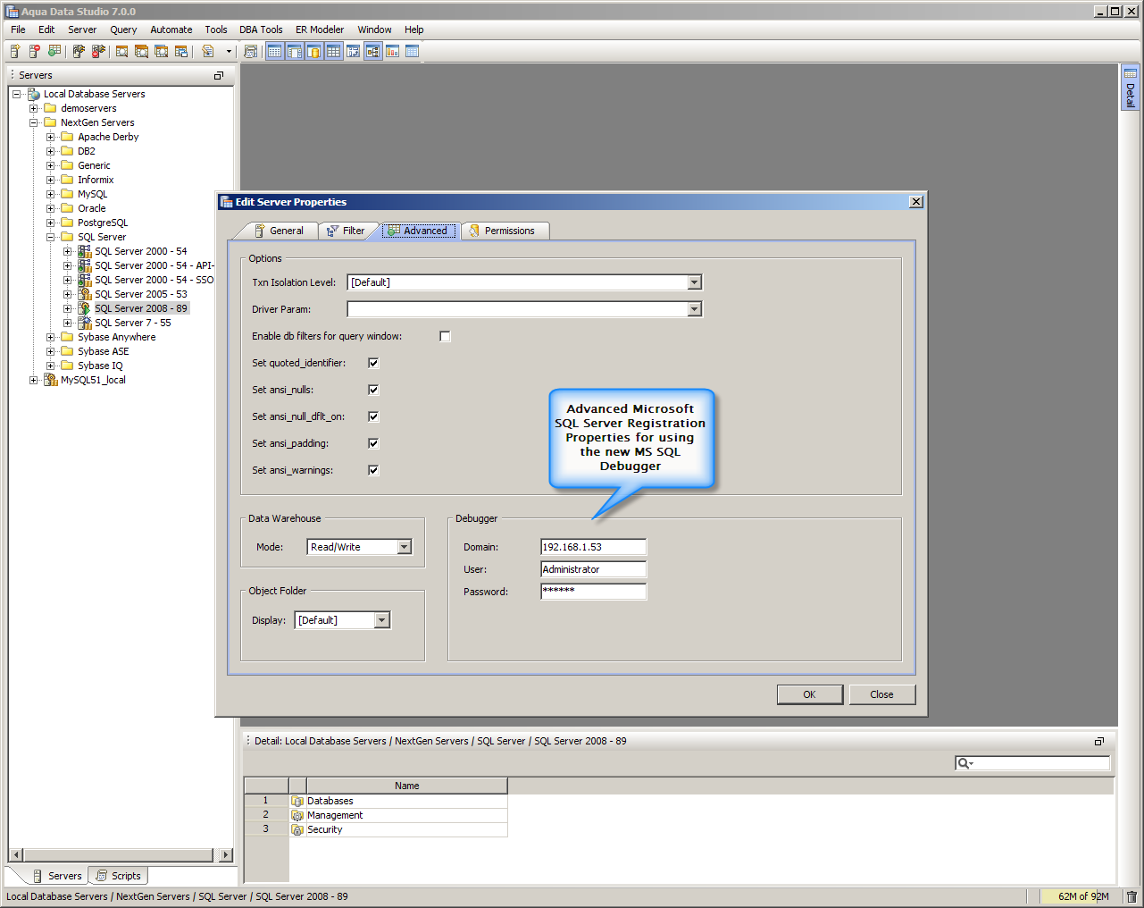
Task: Toggle the side panel layout toolbar icon
Action: [294, 51]
